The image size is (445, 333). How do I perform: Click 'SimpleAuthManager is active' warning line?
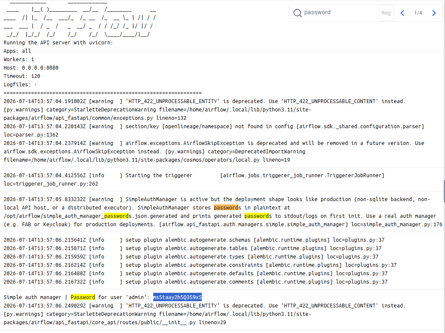(x=216, y=199)
